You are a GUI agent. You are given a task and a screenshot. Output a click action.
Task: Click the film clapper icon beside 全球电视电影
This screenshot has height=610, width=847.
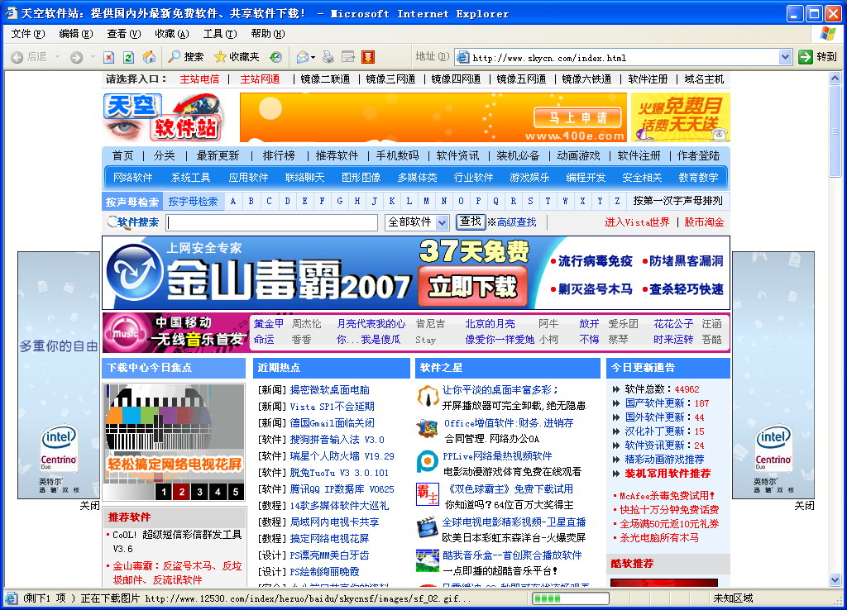428,528
